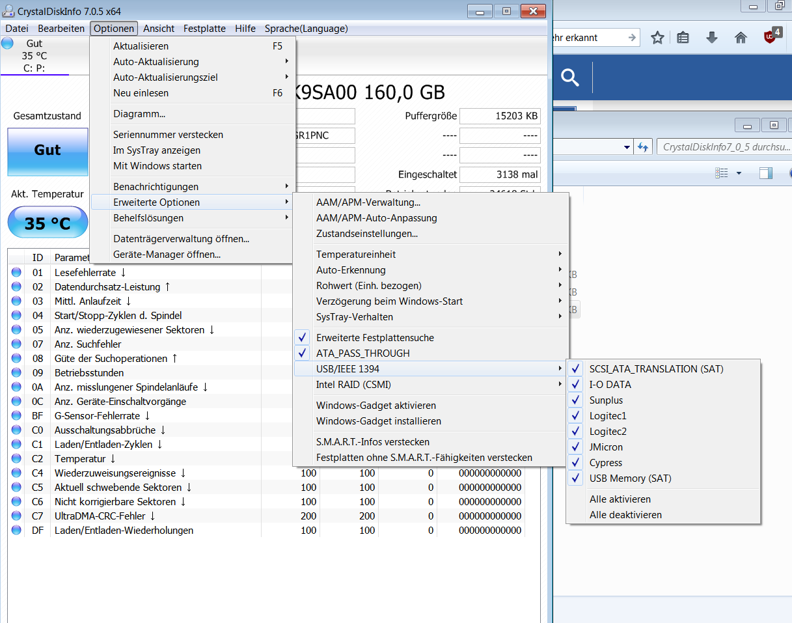Toggle Erweiterte Festplattensuche option
The width and height of the screenshot is (792, 623).
pos(431,337)
